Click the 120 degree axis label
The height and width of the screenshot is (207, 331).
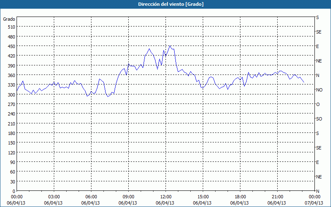click(12, 153)
